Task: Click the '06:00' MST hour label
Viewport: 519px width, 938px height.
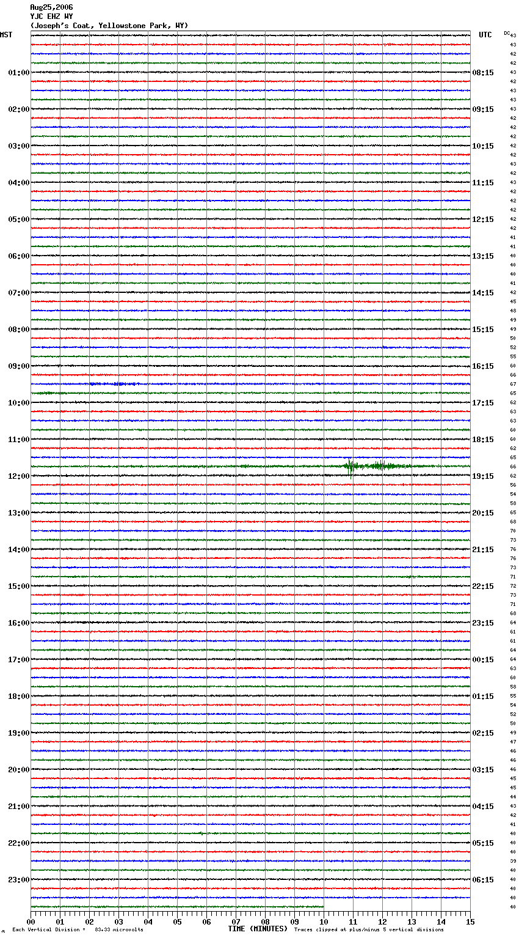Action: coord(19,256)
